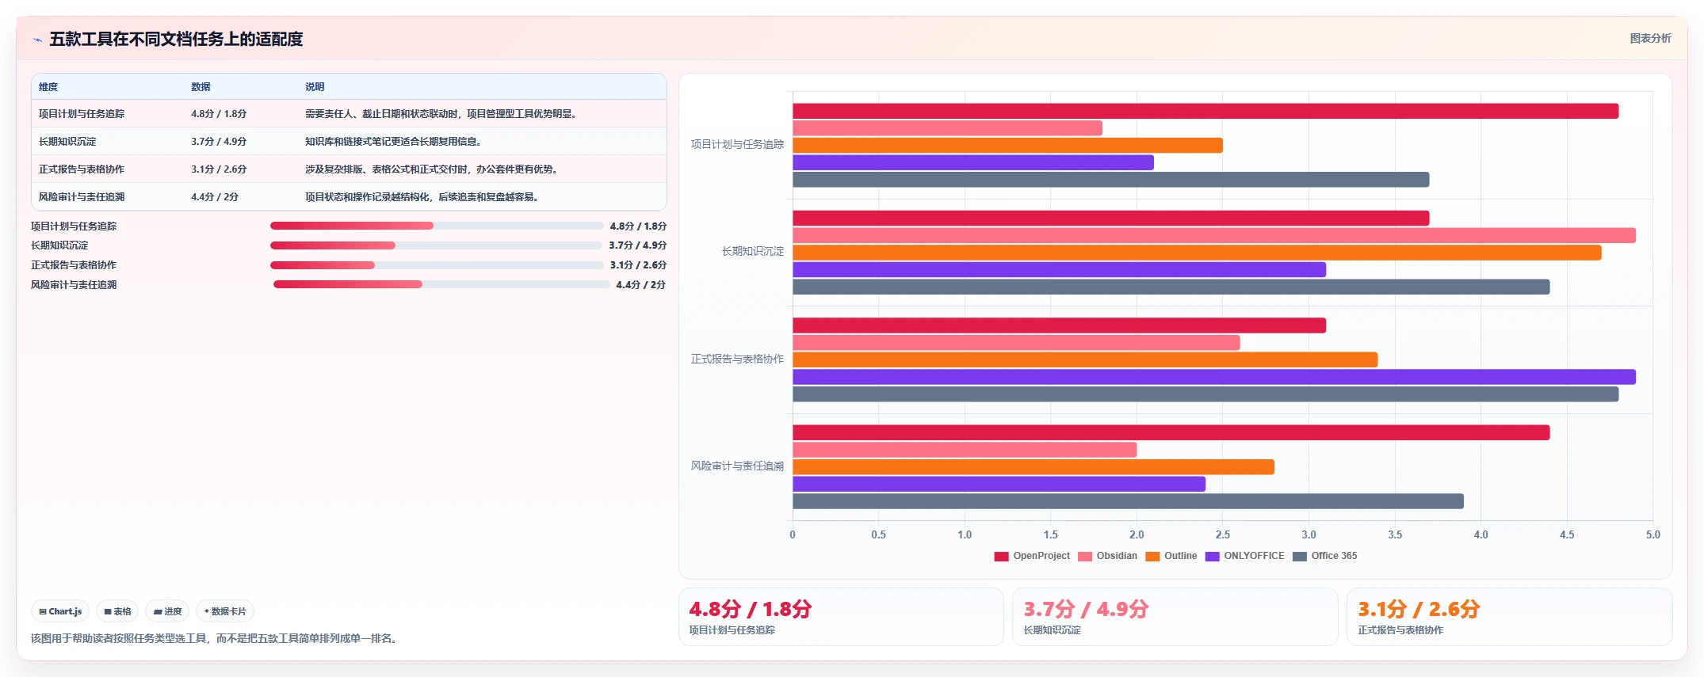
Task: Click the 数据 column header
Action: (x=201, y=87)
